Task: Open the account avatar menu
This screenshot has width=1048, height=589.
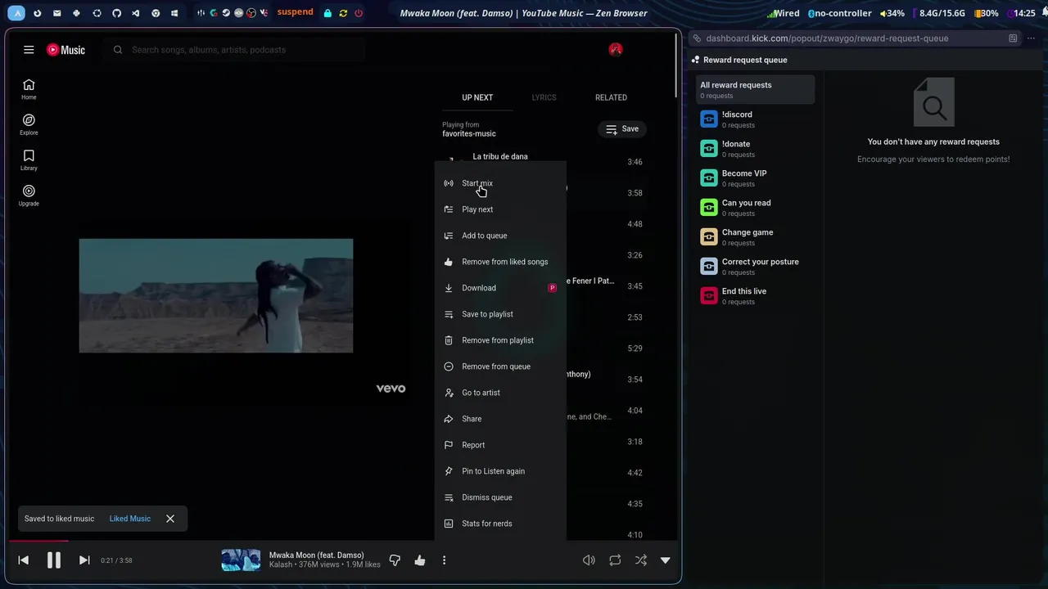Action: click(616, 50)
